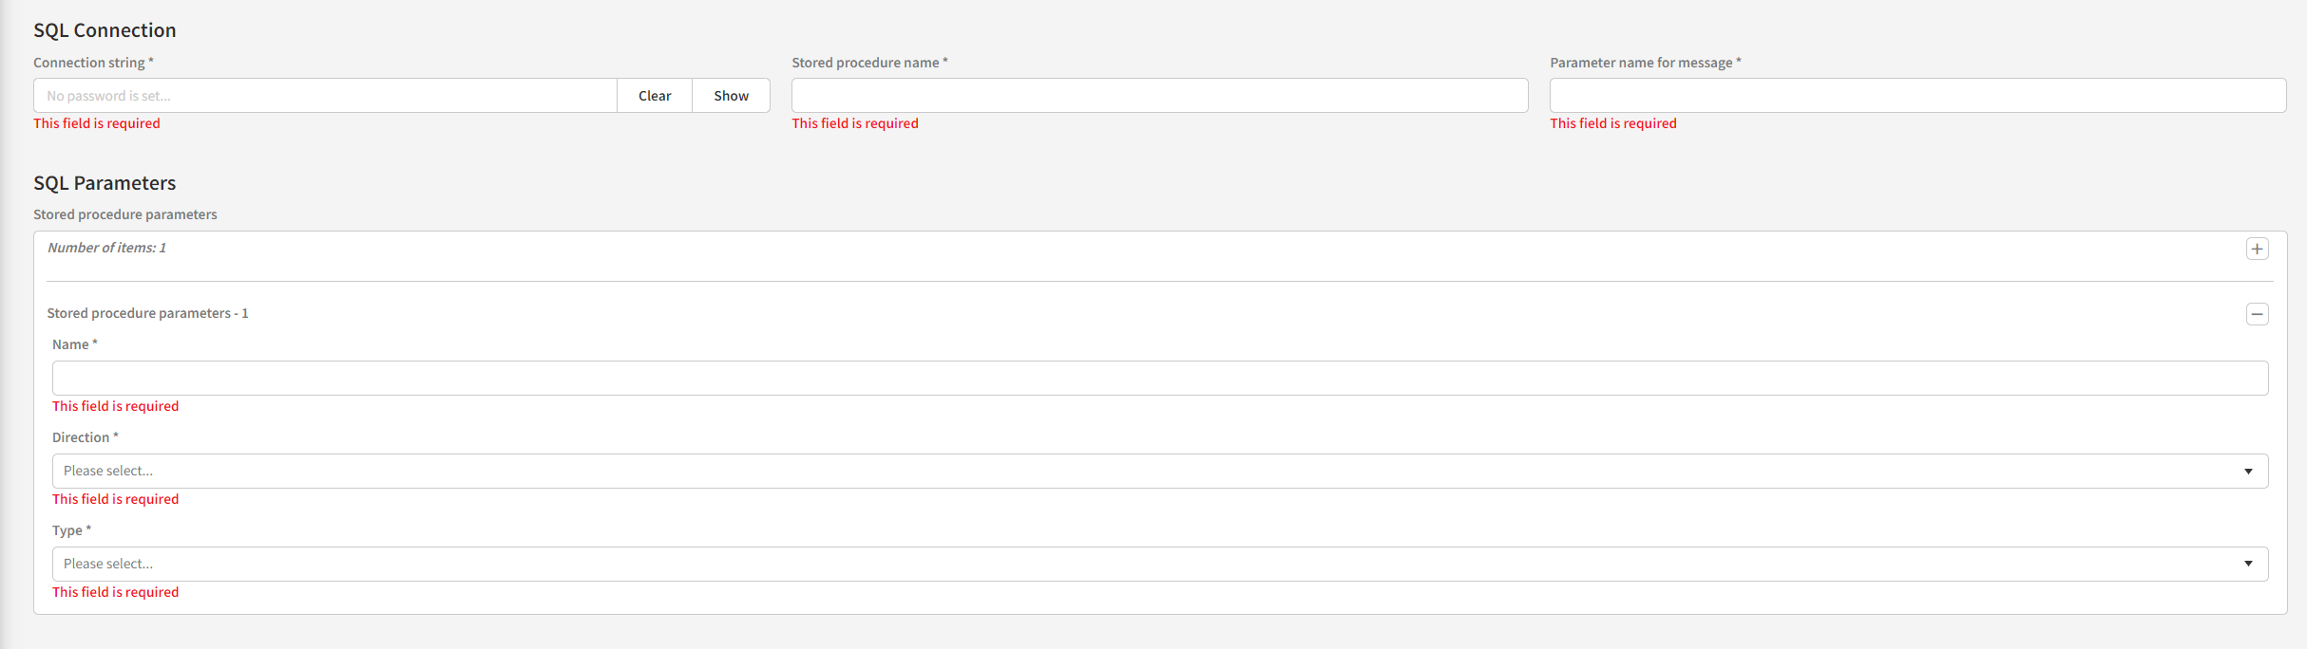Click the Connection string label
The height and width of the screenshot is (649, 2307).
(89, 63)
